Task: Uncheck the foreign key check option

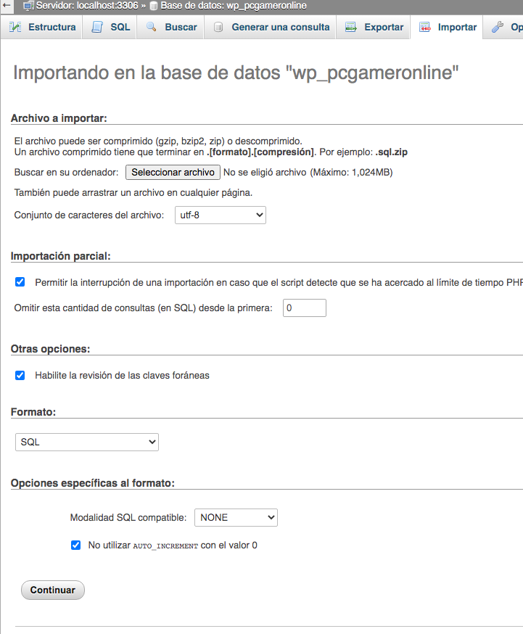Action: coord(20,375)
